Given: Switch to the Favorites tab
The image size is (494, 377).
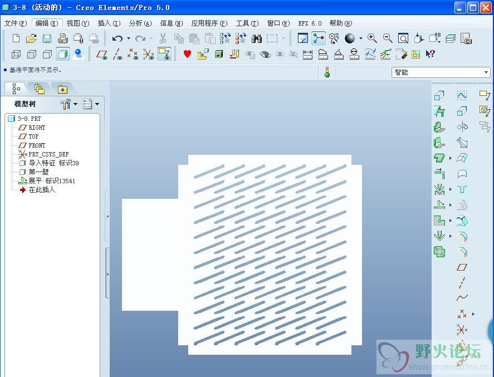Looking at the screenshot, I should click(x=62, y=90).
